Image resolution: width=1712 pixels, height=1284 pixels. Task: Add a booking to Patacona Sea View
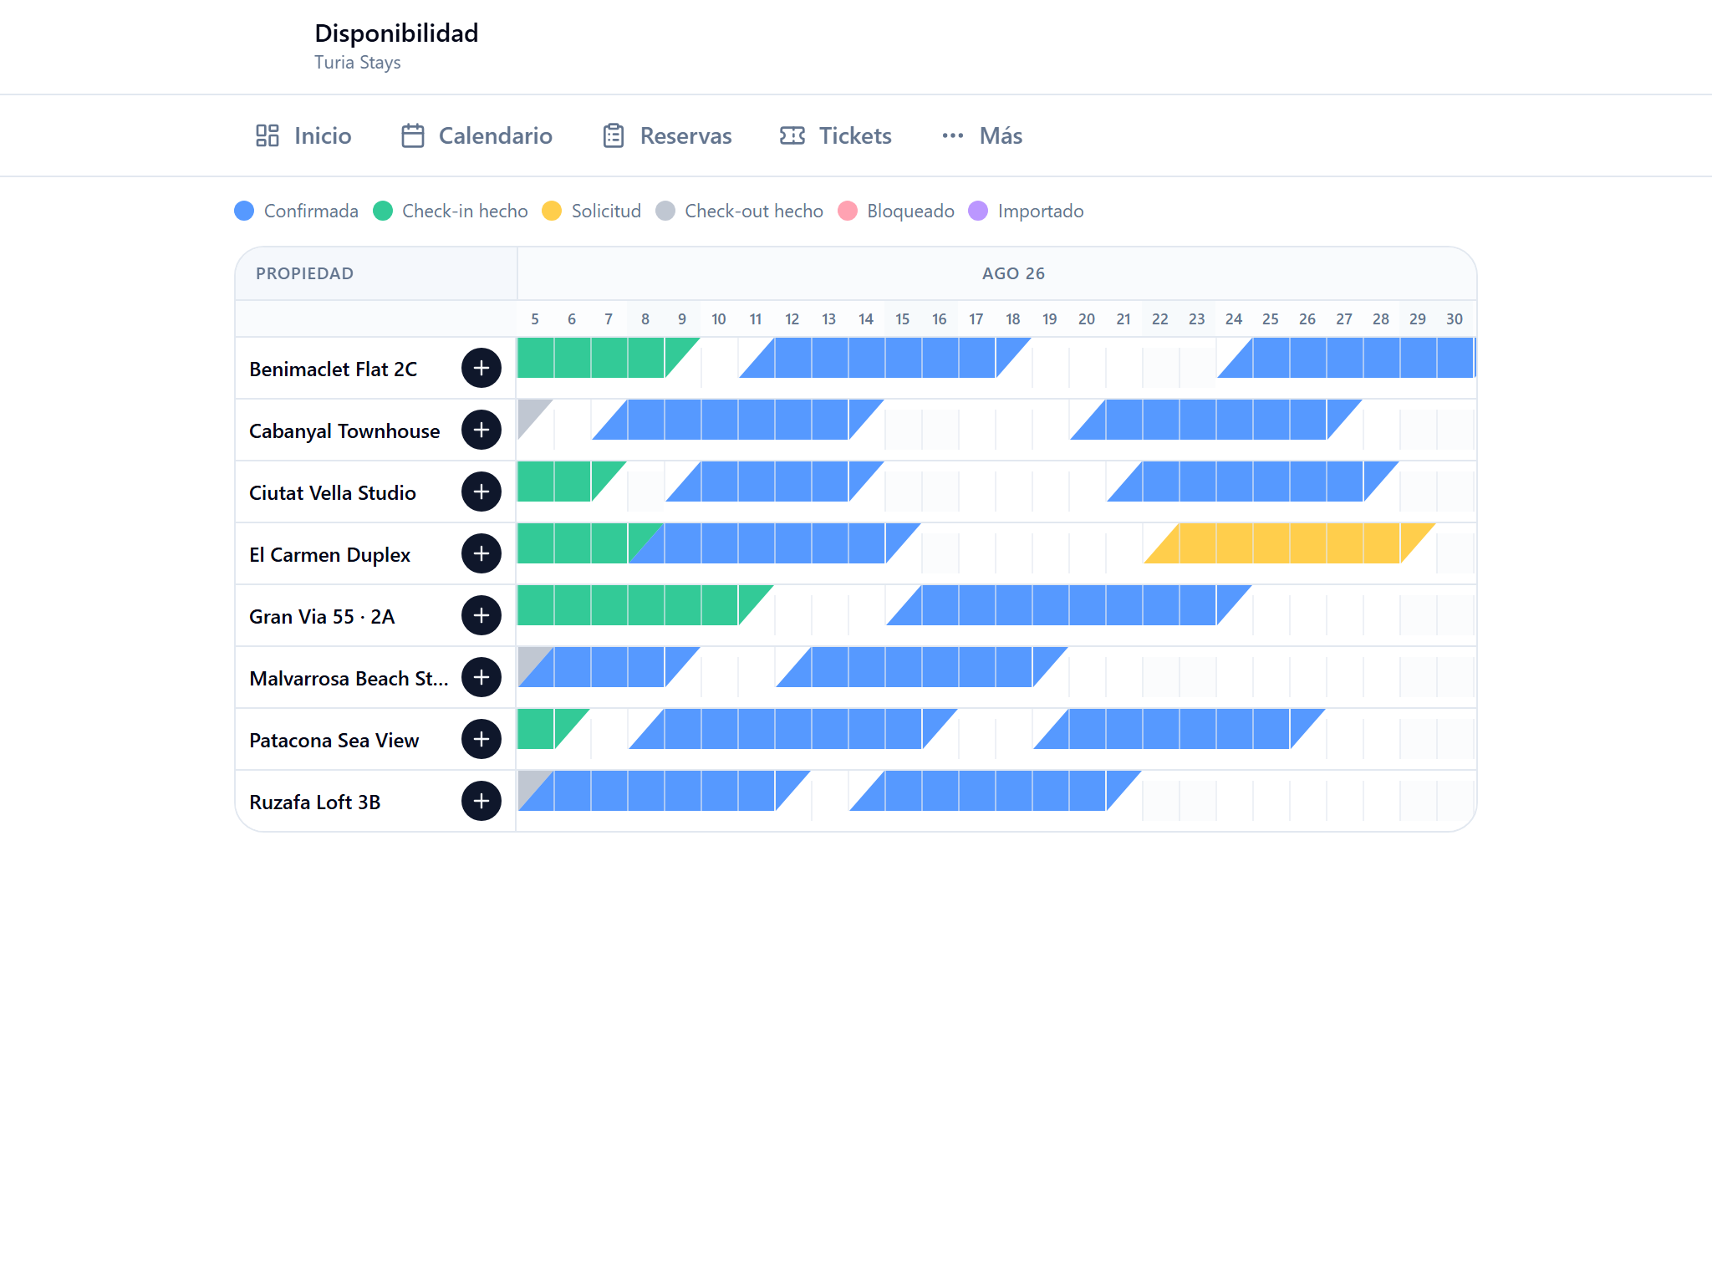(x=481, y=739)
